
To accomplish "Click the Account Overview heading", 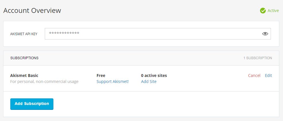I will tap(32, 11).
